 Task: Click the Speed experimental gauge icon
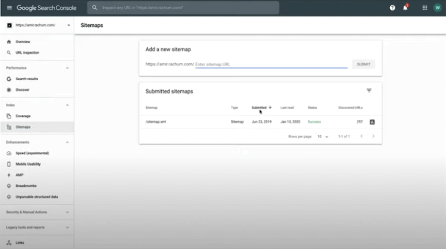[9, 153]
